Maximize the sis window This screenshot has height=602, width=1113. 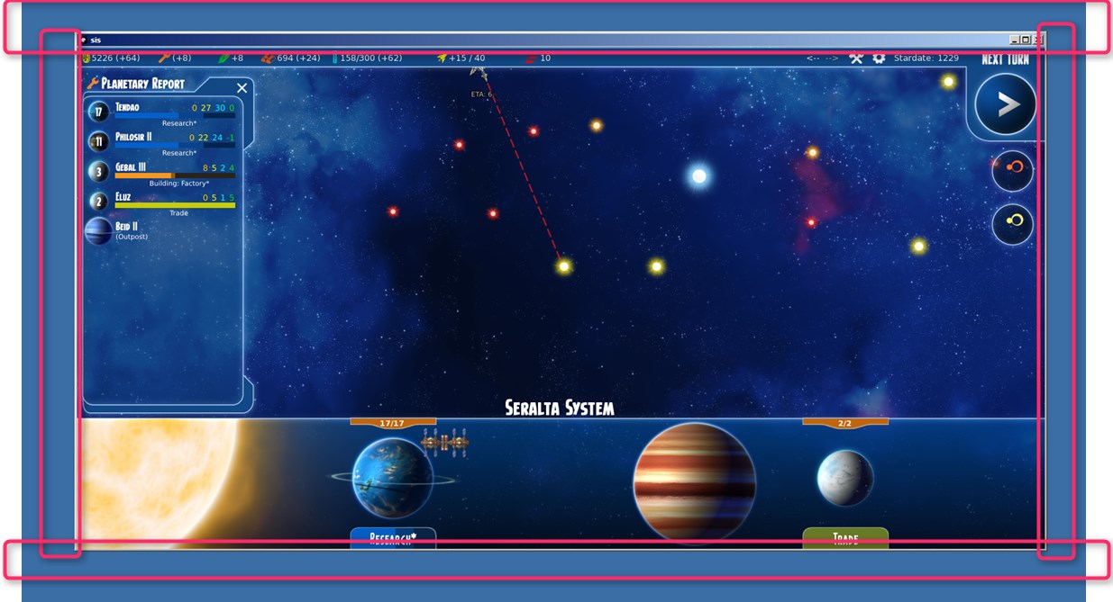[1025, 40]
